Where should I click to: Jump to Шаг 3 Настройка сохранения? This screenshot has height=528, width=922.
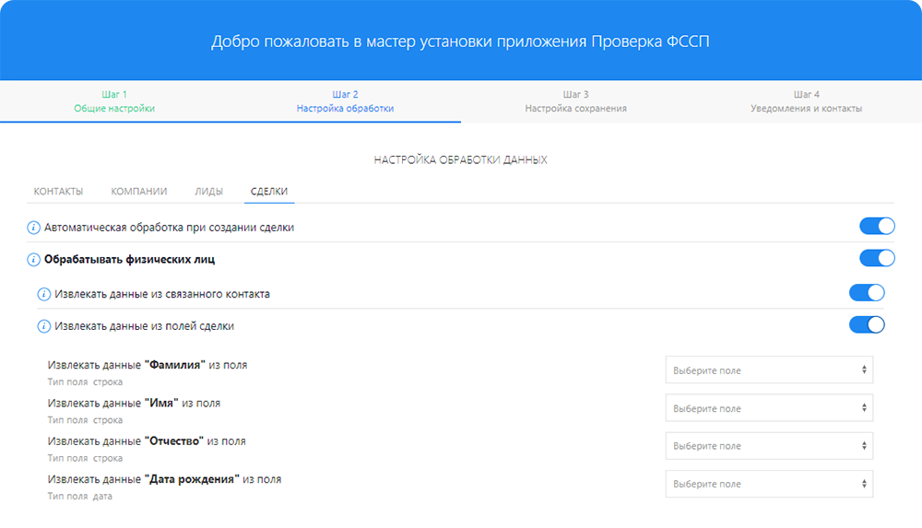click(x=575, y=101)
